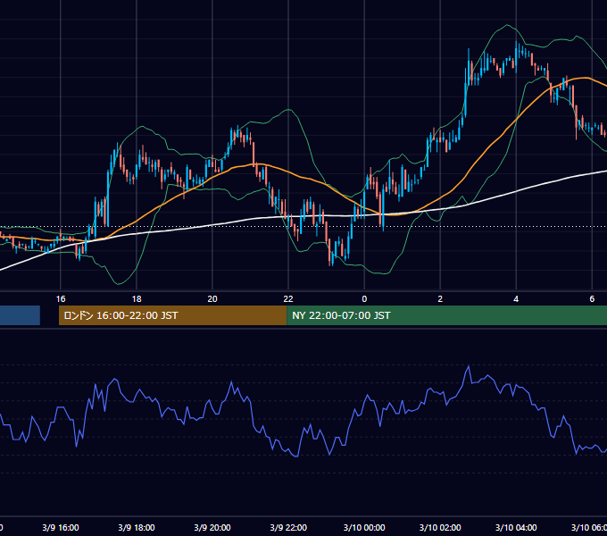Click the 20 hour label on price chart axis
The width and height of the screenshot is (607, 536).
click(x=212, y=299)
